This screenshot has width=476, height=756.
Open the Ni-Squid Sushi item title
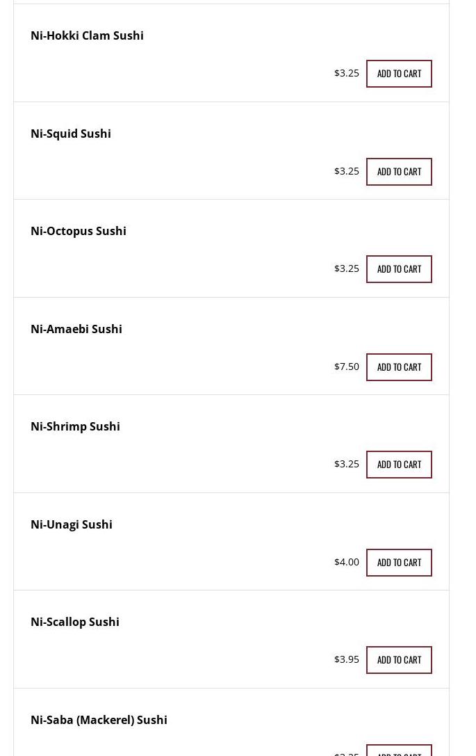tap(71, 134)
